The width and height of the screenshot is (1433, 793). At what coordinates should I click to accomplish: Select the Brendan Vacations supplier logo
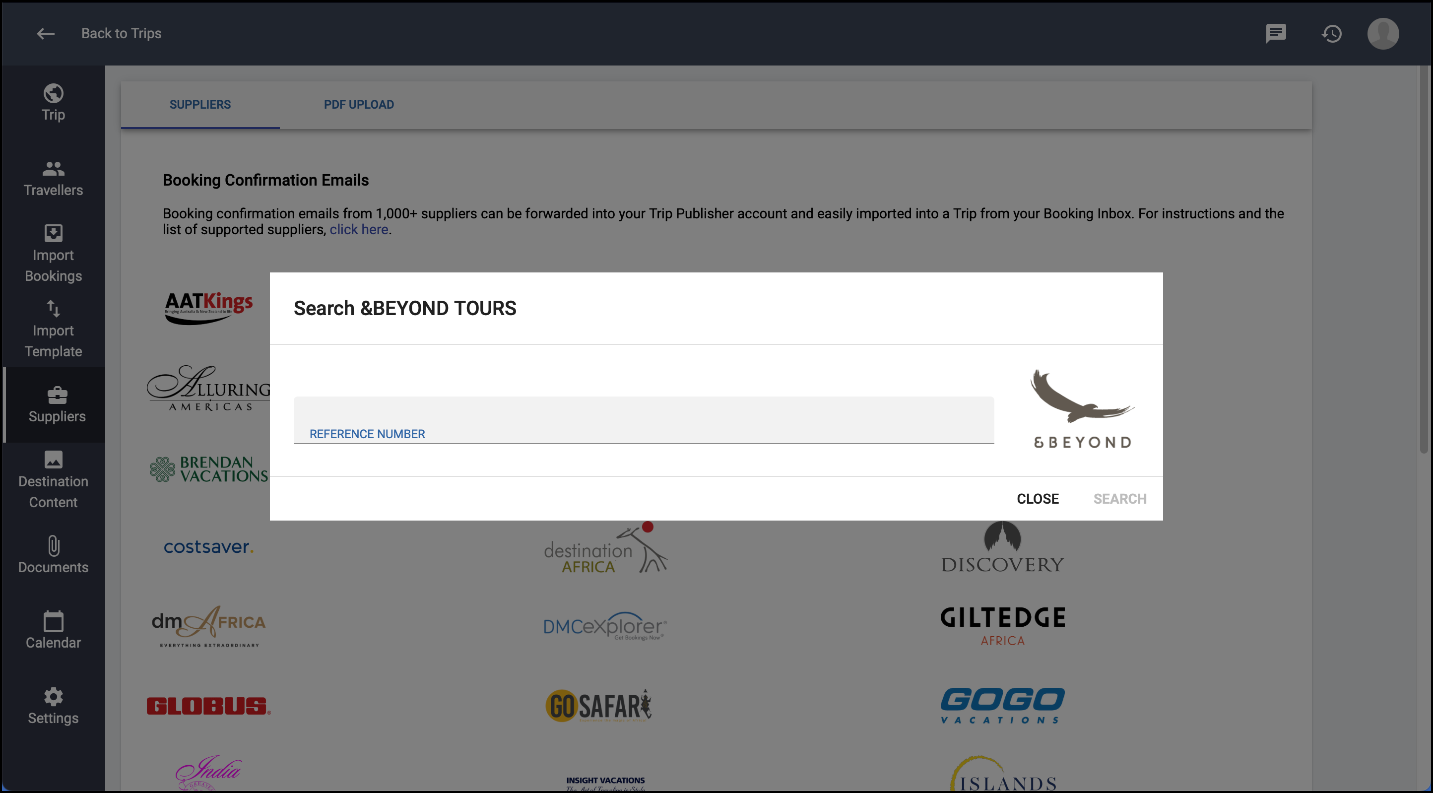pyautogui.click(x=208, y=469)
